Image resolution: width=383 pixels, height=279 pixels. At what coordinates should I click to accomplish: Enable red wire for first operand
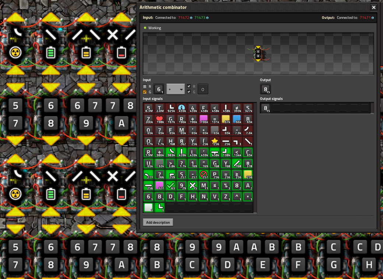coord(145,86)
